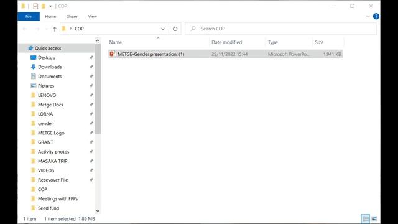The image size is (398, 224).
Task: Switch to the Home ribbon tab
Action: [x=50, y=17]
